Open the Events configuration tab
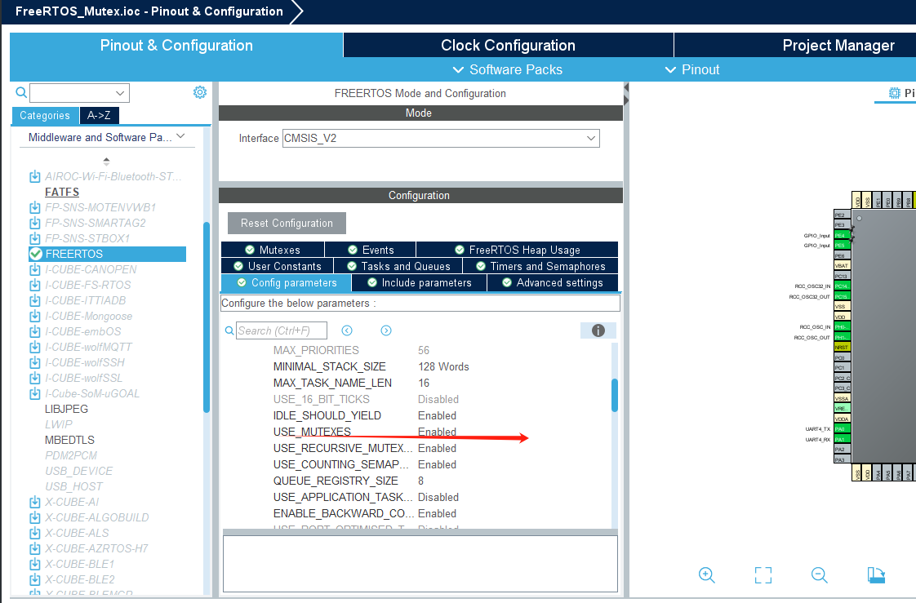Image resolution: width=916 pixels, height=603 pixels. point(371,250)
